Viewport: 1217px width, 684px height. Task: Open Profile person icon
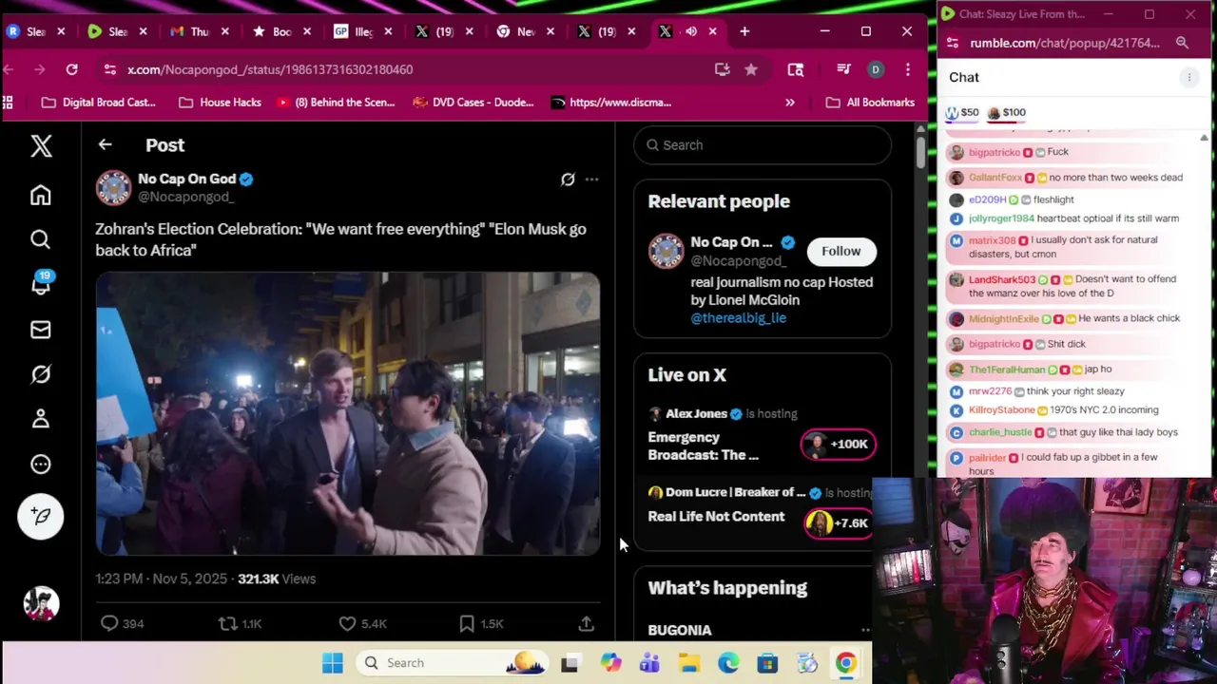pos(40,419)
